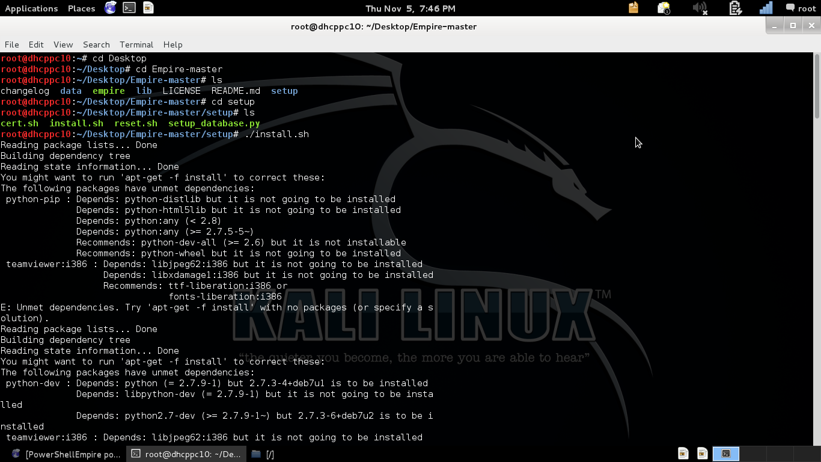This screenshot has width=821, height=462.
Task: Click the 'python-pip : Depends: python-distlib' line
Action: [201, 199]
